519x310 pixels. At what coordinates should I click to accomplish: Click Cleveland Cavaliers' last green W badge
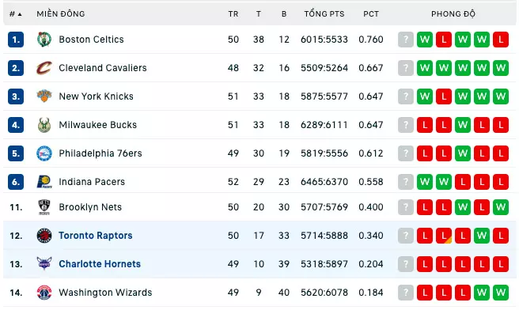point(501,68)
